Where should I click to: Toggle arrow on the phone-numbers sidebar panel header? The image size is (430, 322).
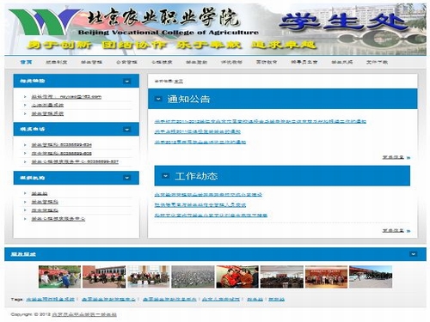[126, 130]
